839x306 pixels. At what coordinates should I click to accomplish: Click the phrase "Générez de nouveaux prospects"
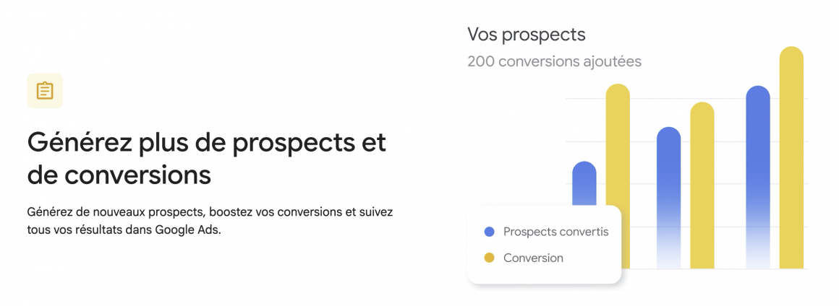pyautogui.click(x=114, y=213)
